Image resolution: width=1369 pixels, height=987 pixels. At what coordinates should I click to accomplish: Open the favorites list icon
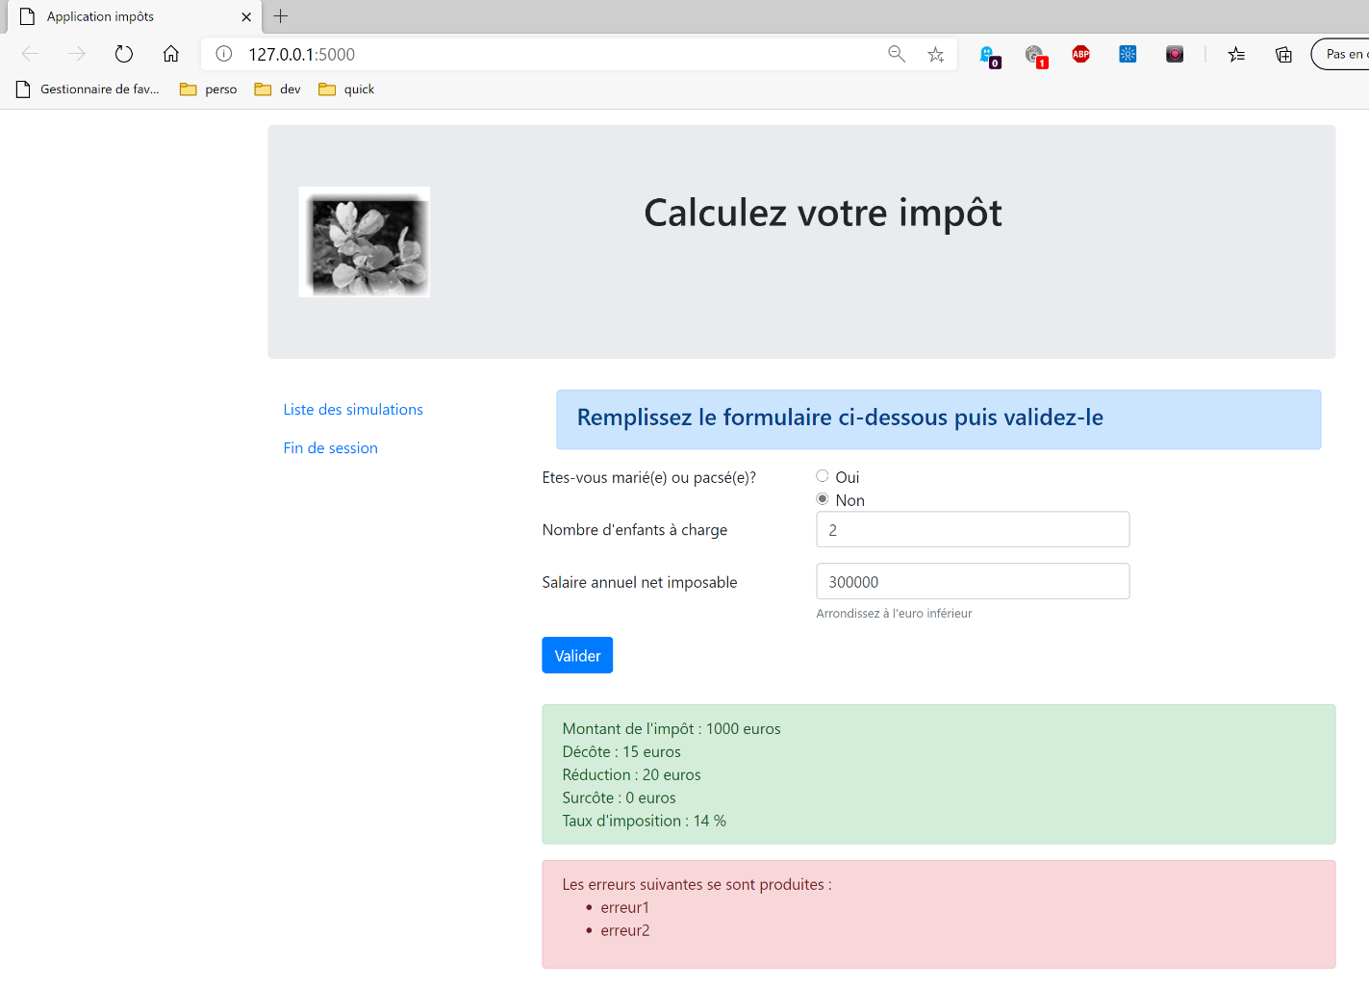(1236, 55)
